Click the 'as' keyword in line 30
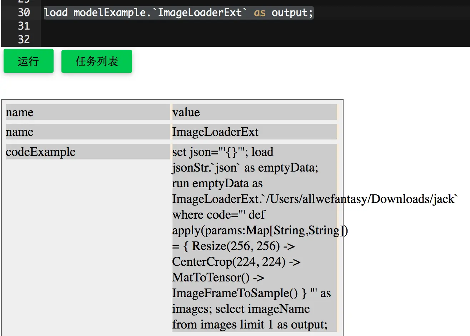 pos(260,13)
